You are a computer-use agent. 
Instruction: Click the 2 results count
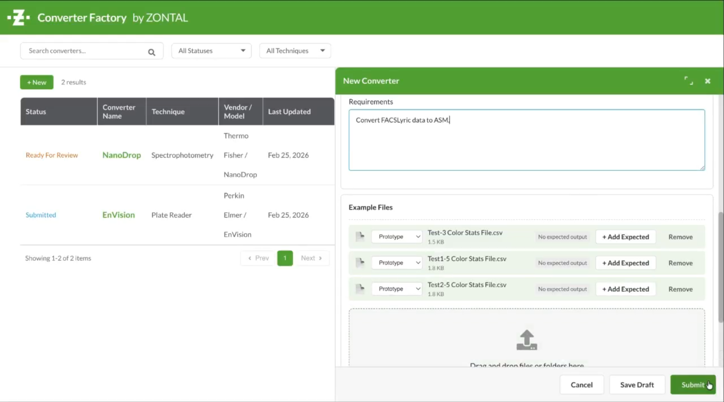tap(74, 82)
